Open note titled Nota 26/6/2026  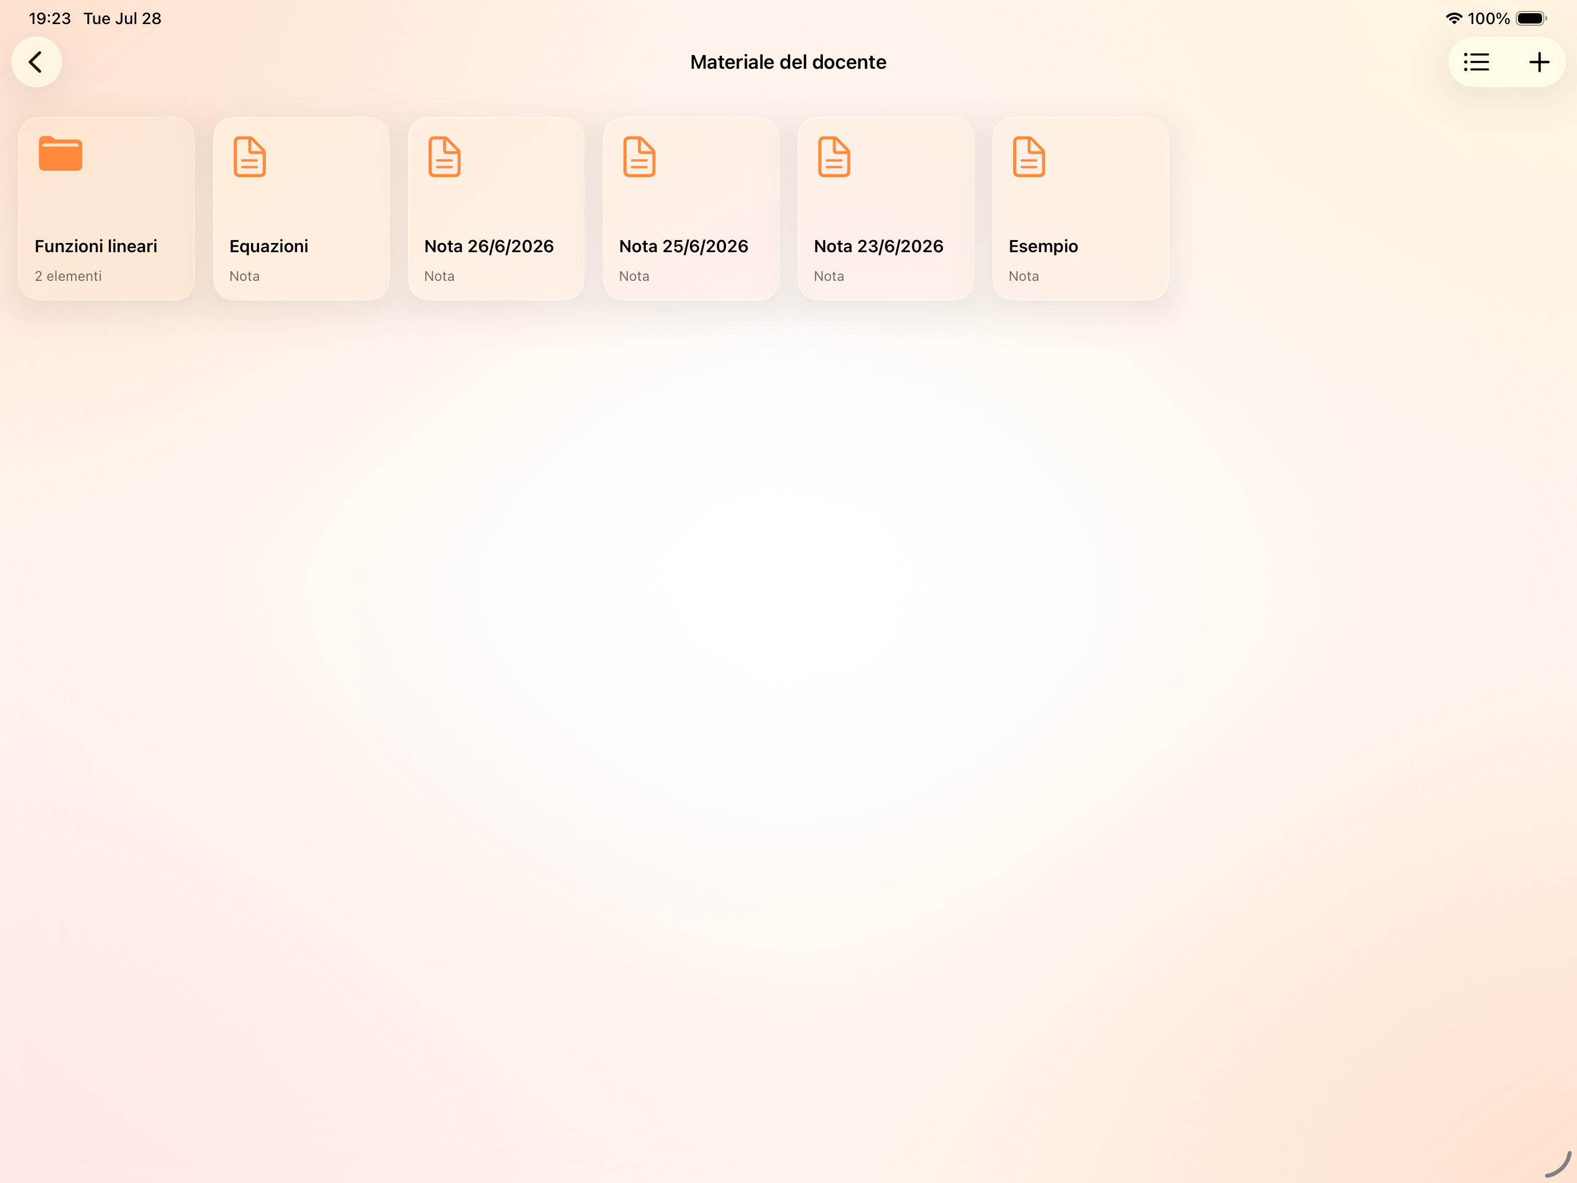489,246
